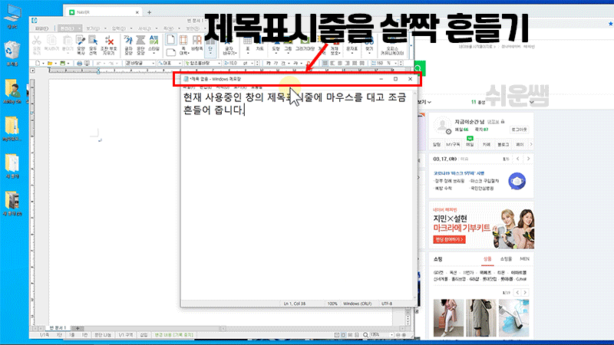Open the MY구독 link on Naver profile
Screen dimensions: 614x345
tap(453, 145)
